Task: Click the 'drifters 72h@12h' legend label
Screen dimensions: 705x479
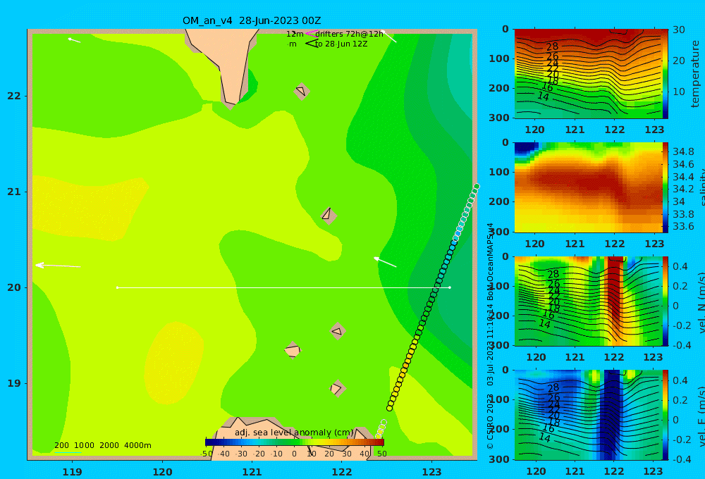Action: click(350, 34)
